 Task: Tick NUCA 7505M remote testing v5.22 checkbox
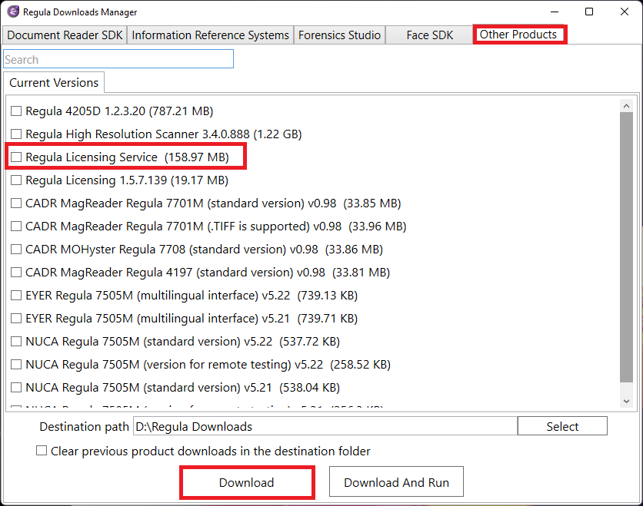(16, 365)
